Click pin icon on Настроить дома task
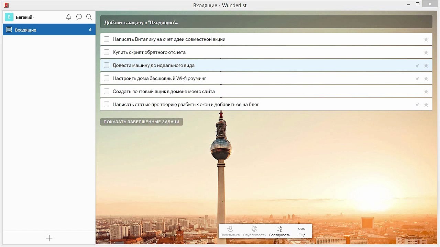This screenshot has height=247, width=440. click(417, 79)
